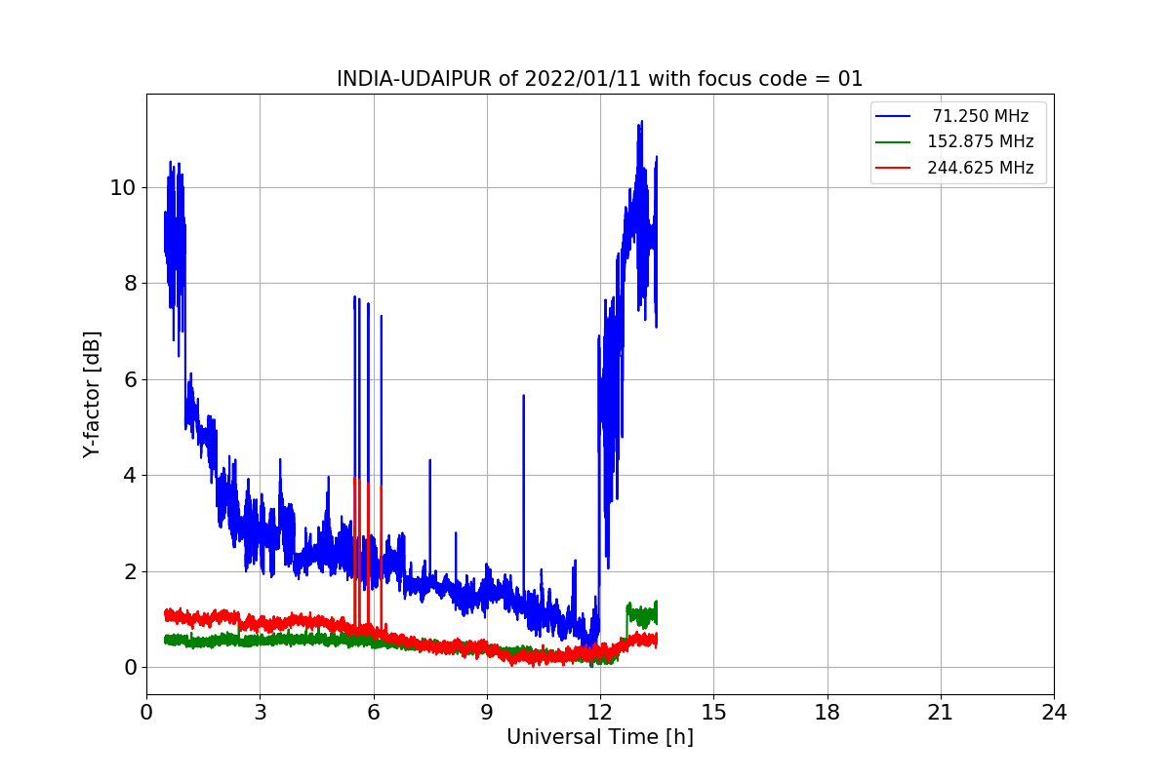Click the Universal Time [h] axis label

[x=599, y=737]
